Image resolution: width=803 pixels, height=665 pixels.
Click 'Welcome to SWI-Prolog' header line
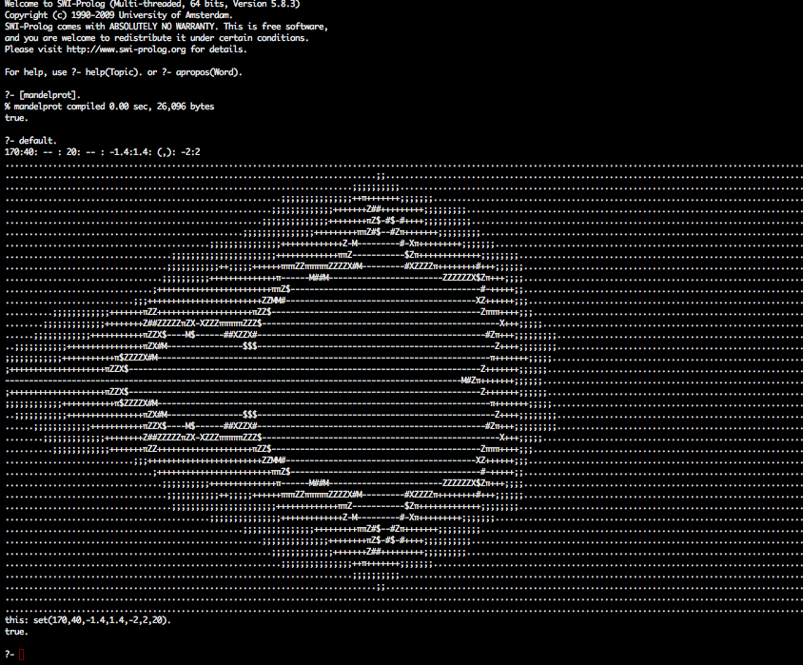coord(152,4)
